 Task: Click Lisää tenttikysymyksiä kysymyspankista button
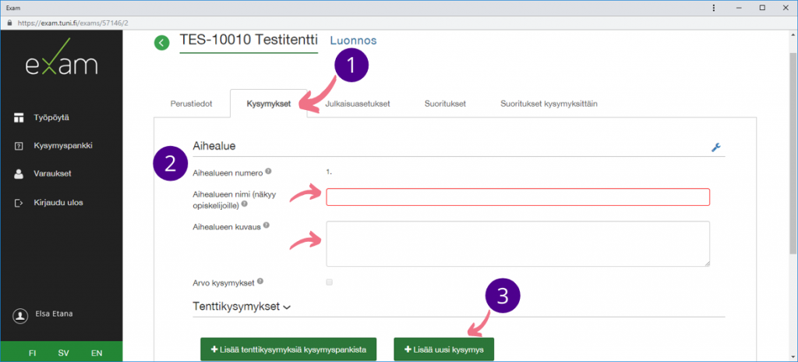288,350
